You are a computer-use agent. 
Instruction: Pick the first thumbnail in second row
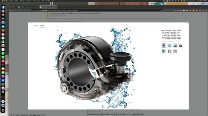click(164, 51)
